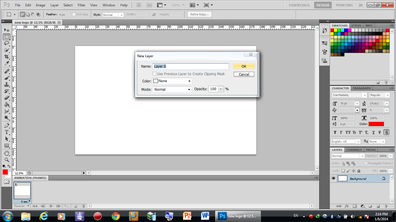The image size is (396, 222).
Task: Open the Color dropdown in New Layer dialog
Action: pyautogui.click(x=172, y=81)
